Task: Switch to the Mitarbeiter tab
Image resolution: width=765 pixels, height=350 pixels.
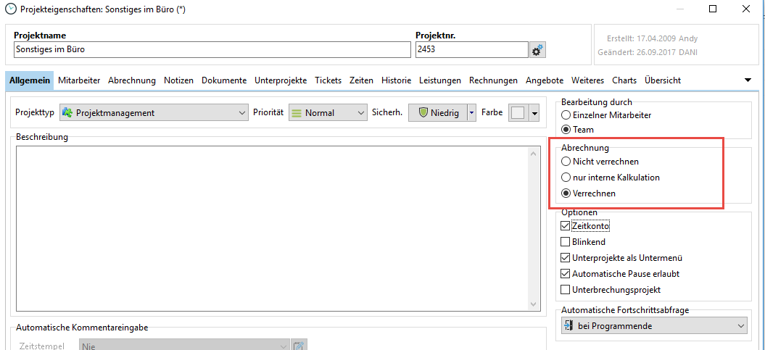Action: (79, 80)
